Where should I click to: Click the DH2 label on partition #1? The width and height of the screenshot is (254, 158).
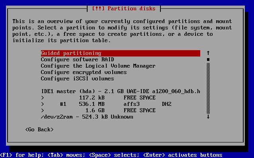click(166, 104)
